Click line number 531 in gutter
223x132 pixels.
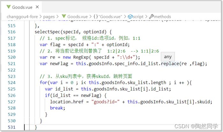(12, 127)
